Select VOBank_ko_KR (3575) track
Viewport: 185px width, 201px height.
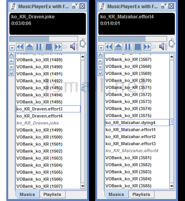[x=137, y=116]
